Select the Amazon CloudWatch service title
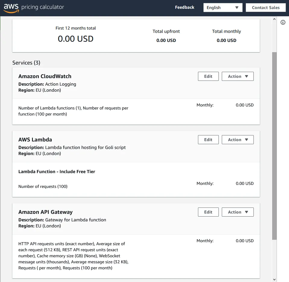 (x=45, y=76)
